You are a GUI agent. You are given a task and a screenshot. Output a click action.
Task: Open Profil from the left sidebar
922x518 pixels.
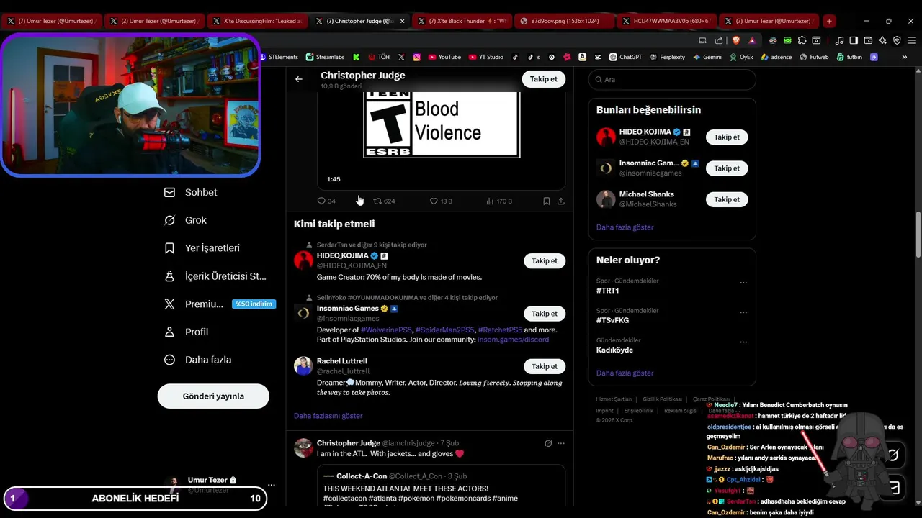pos(187,332)
